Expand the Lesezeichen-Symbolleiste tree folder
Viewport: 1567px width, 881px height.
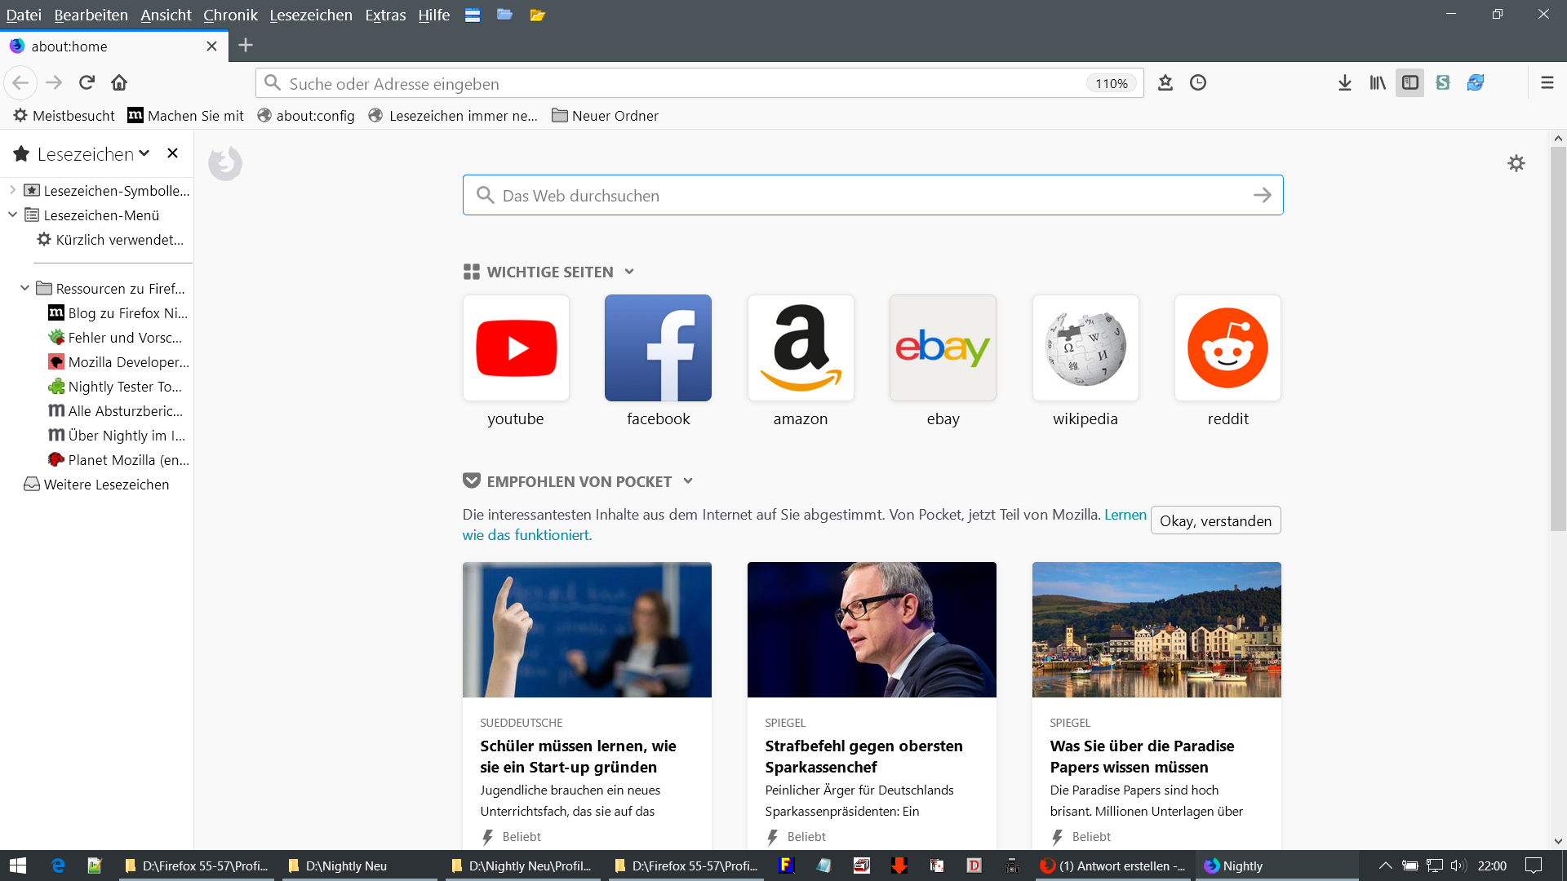point(12,190)
